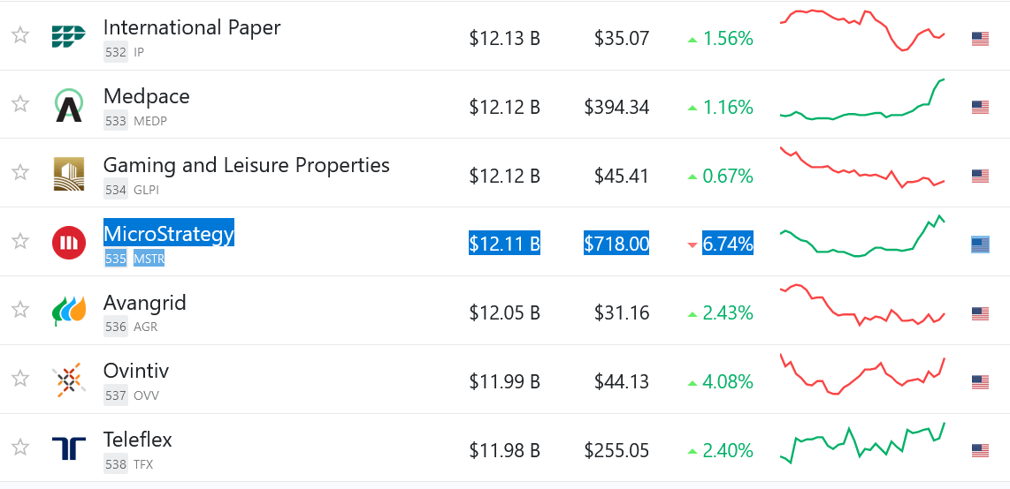Image resolution: width=1010 pixels, height=489 pixels.
Task: Click the Medpace logo icon
Action: click(x=69, y=104)
